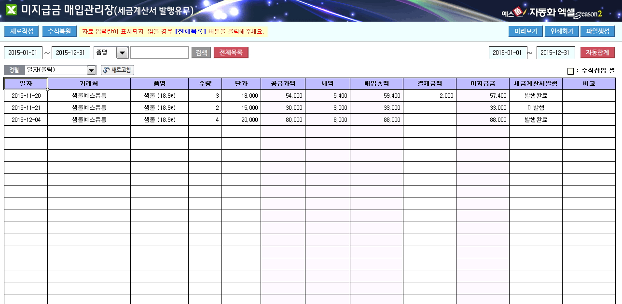This screenshot has width=622, height=304.
Task: Click the 미발행 invoice status cell
Action: [x=536, y=107]
